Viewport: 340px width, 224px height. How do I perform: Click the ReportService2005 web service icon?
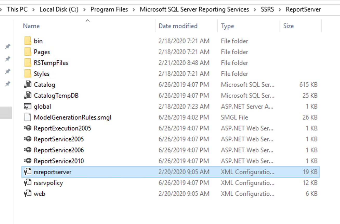pyautogui.click(x=28, y=139)
